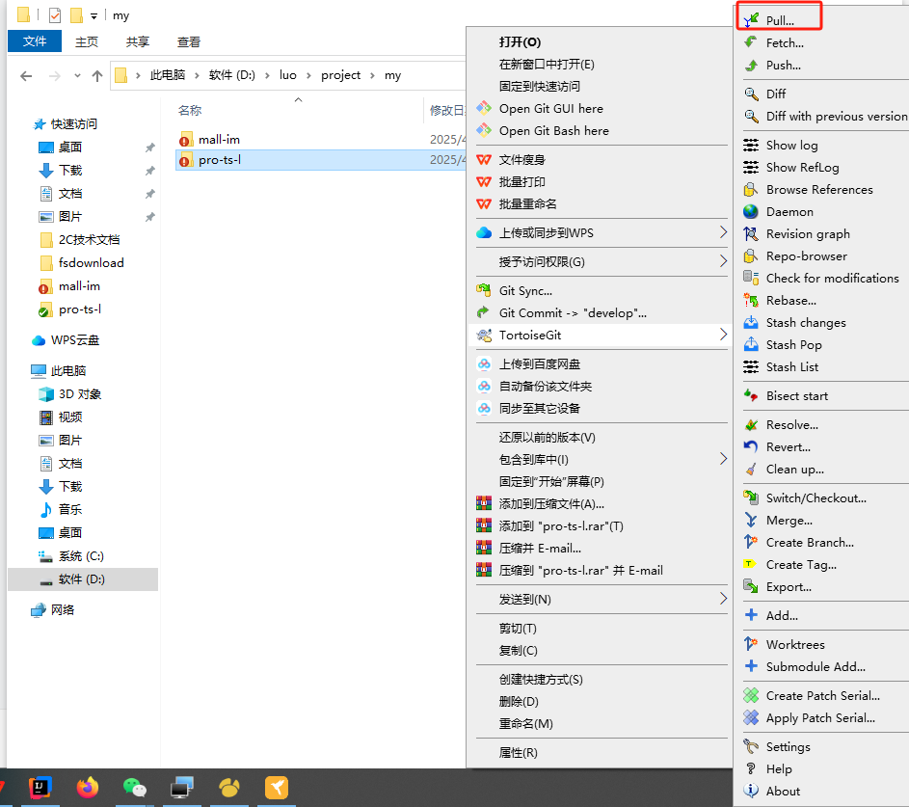
Task: Open Firefox from the taskbar
Action: coord(88,788)
